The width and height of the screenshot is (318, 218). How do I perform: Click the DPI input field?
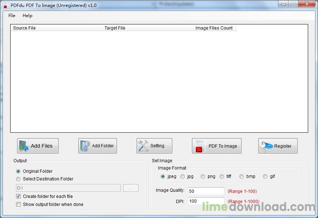coord(206,201)
